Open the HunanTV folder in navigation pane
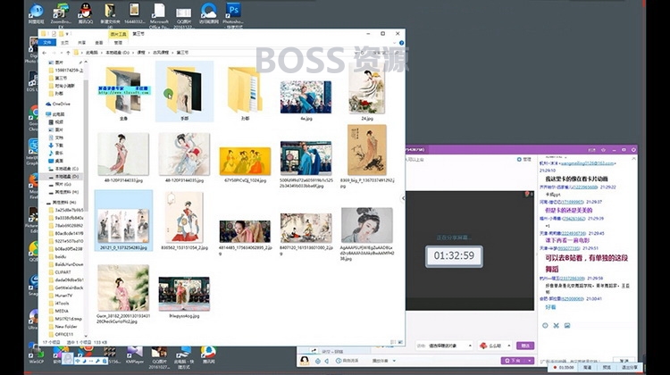The image size is (670, 375). (x=60, y=296)
